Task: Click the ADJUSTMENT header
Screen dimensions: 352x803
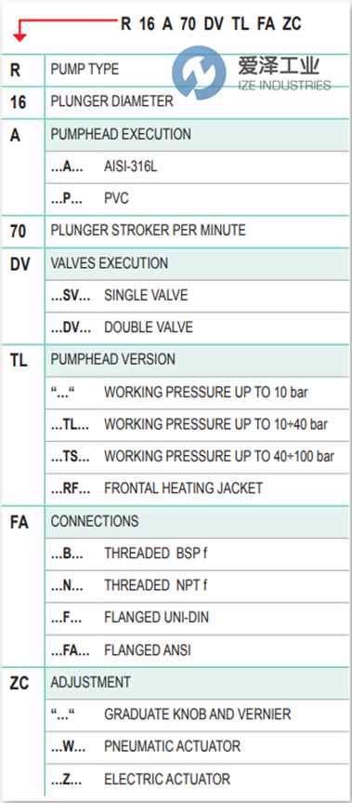Action: coord(197,683)
